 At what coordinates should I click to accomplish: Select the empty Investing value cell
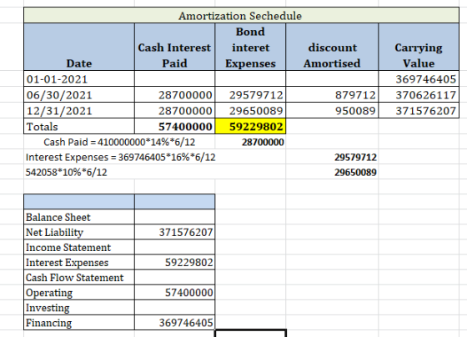click(174, 307)
